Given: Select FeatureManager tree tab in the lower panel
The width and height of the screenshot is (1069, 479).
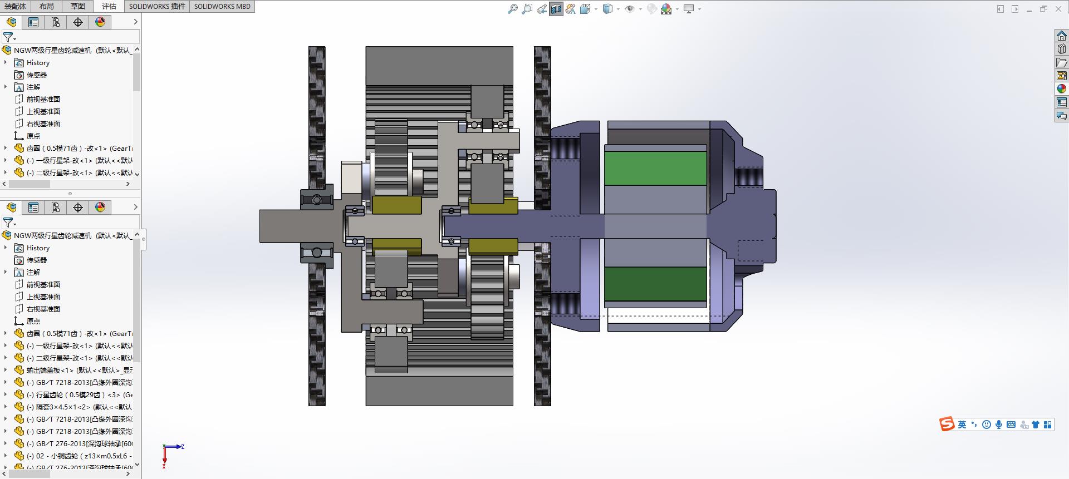Looking at the screenshot, I should [x=12, y=208].
